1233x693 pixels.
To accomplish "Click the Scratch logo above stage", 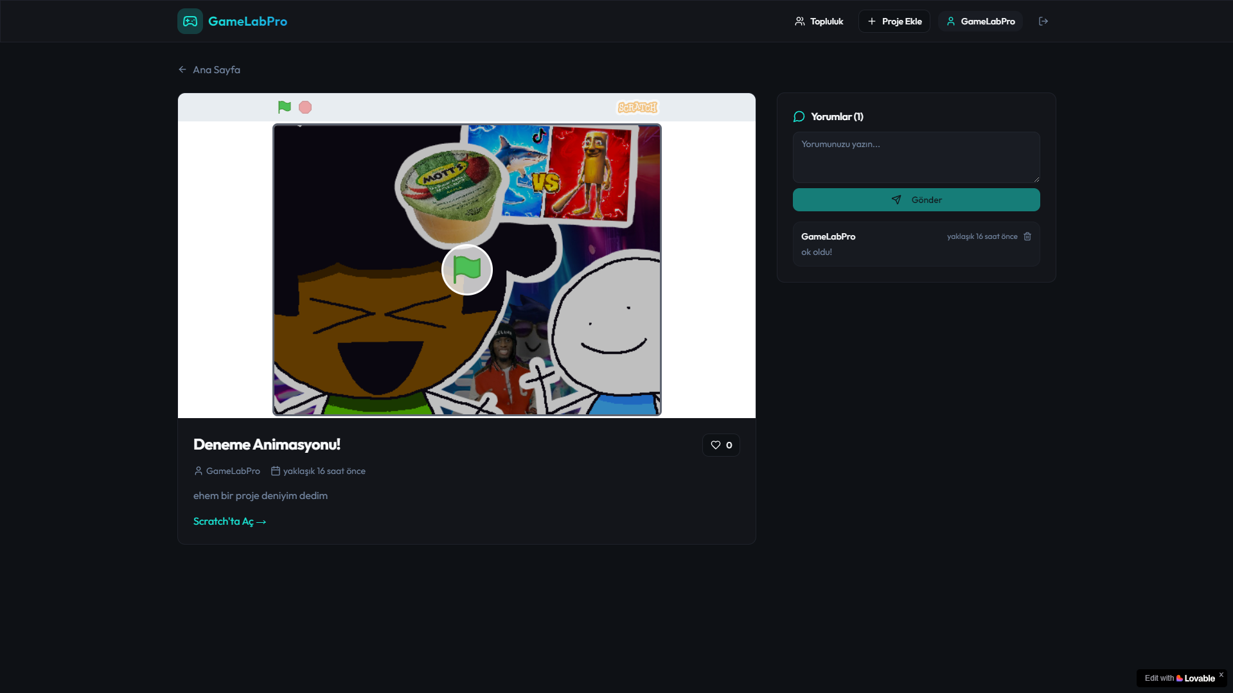I will coord(637,107).
